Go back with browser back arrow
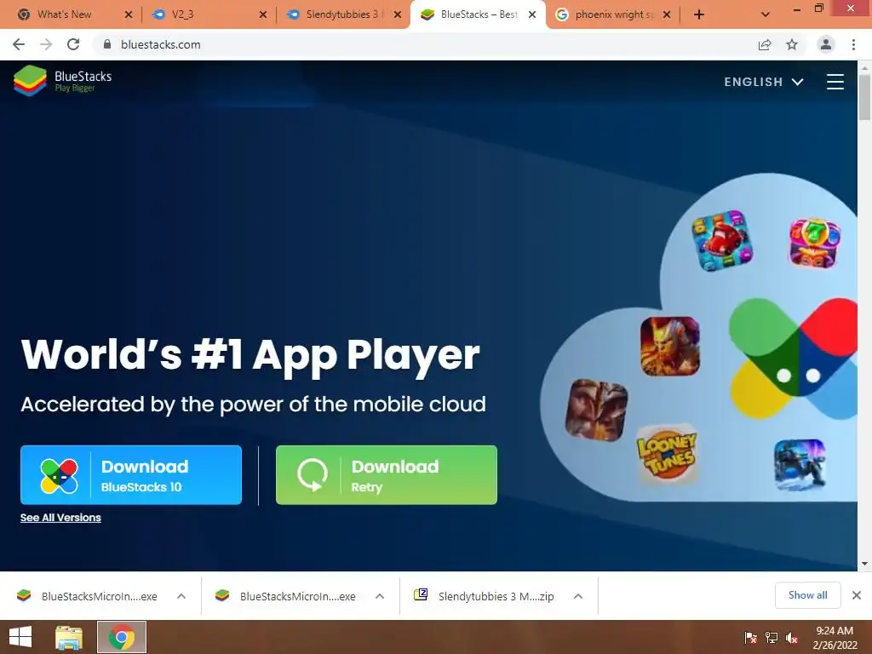872x654 pixels. 19,44
